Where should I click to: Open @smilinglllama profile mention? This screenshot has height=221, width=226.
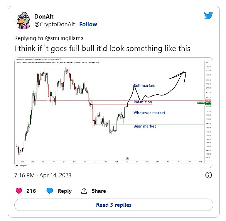pyautogui.click(x=64, y=38)
